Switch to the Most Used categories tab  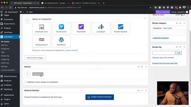(x=167, y=28)
